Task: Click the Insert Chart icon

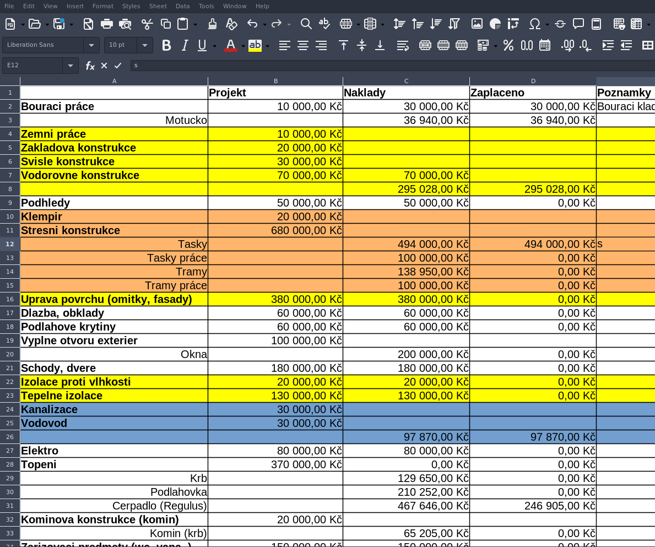Action: [x=495, y=24]
